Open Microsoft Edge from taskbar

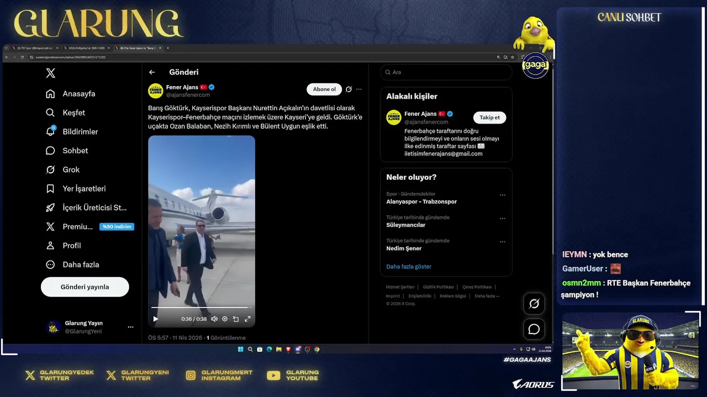(270, 349)
